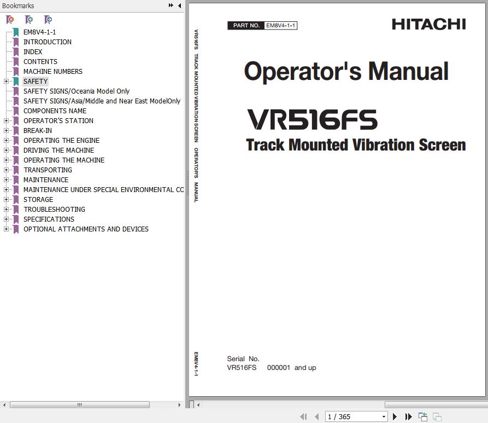Click the double-arrow expand icon in Bookmarks header
The height and width of the screenshot is (423, 488).
tap(171, 5)
